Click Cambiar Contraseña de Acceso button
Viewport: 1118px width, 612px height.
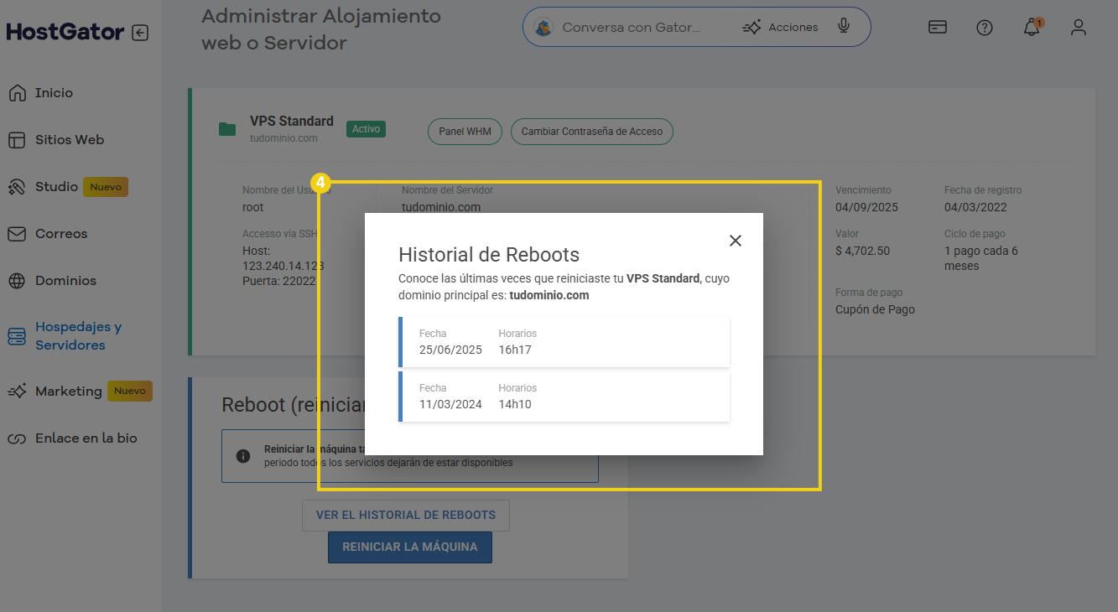point(592,132)
